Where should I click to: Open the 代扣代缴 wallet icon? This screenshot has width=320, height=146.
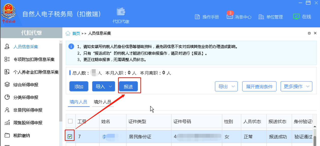click(121, 12)
